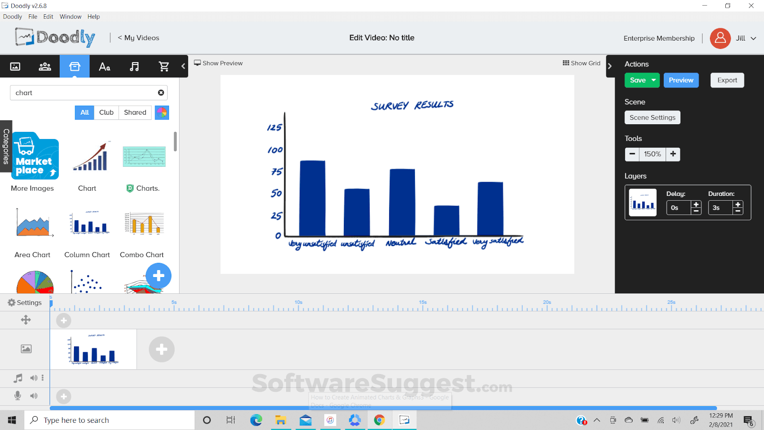Open Marketplace More Images

click(x=35, y=156)
